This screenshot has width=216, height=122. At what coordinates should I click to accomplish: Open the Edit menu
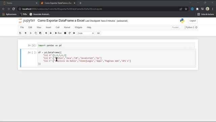[x=30, y=27]
